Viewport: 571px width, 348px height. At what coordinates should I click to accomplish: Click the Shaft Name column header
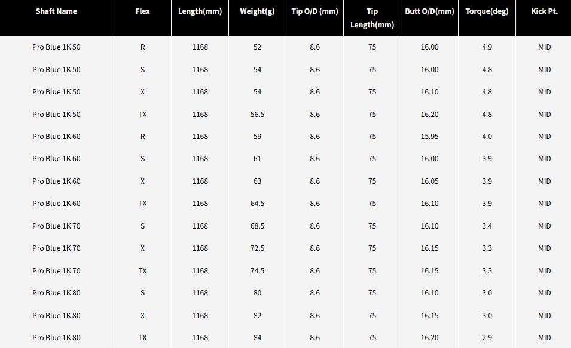[x=56, y=11]
